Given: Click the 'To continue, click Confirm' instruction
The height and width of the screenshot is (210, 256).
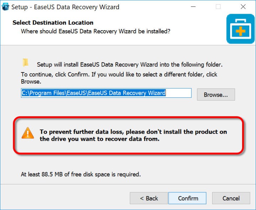Looking at the screenshot, I should pos(119,75).
